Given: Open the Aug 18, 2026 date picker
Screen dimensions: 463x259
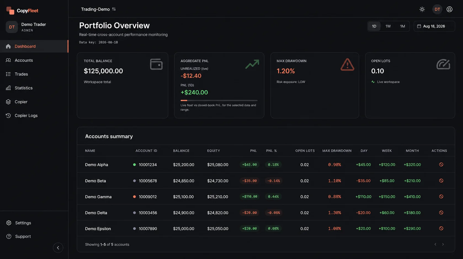Looking at the screenshot, I should (x=434, y=26).
